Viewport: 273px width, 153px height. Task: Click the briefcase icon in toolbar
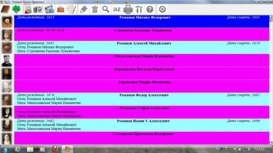(61, 9)
